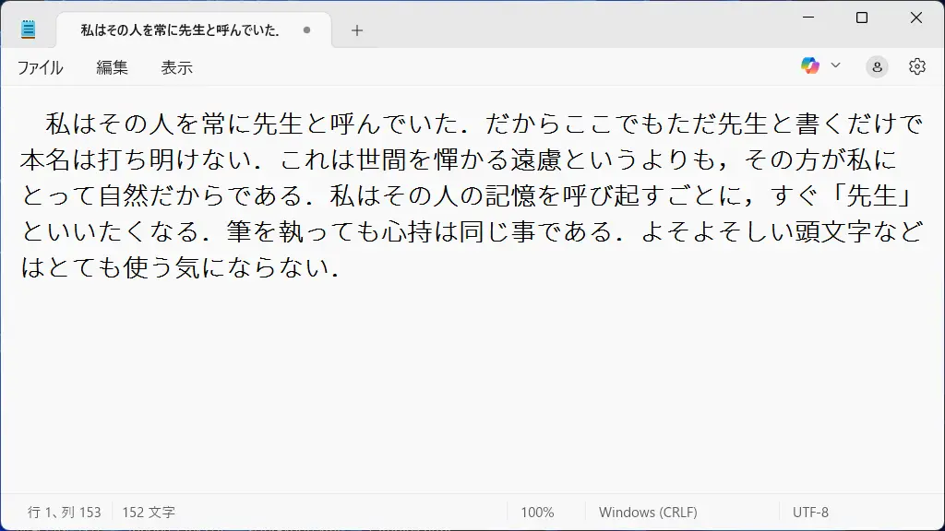Viewport: 945px width, 531px height.
Task: Open a new tab with the plus button
Action: (x=356, y=29)
